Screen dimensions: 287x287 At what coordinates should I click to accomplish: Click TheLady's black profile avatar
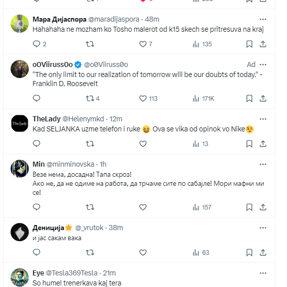[x=20, y=123]
